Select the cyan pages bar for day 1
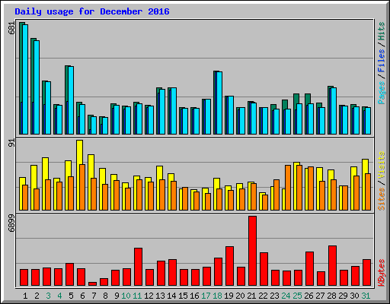This screenshot has width=390, height=304. [x=25, y=79]
